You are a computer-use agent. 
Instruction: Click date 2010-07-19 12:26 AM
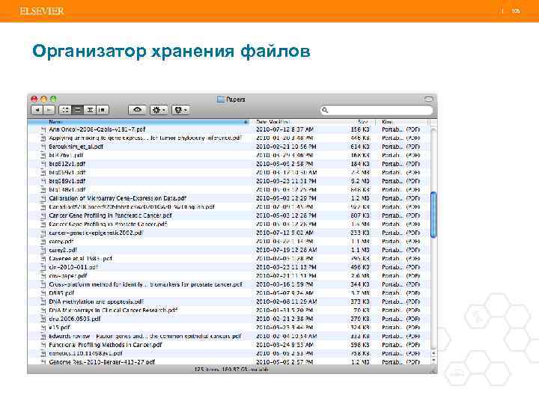(x=286, y=250)
